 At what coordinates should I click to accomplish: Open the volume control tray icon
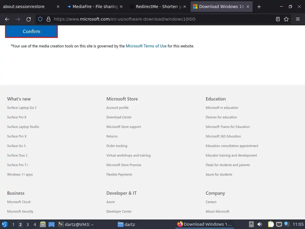[x=259, y=224]
